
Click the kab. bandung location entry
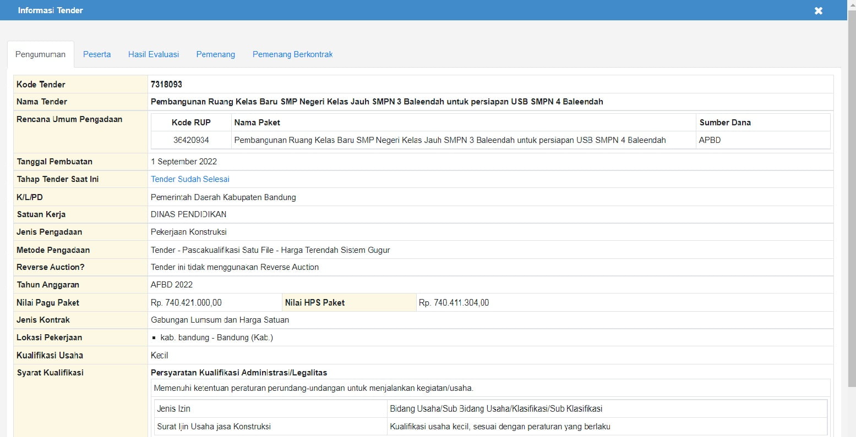click(x=216, y=338)
